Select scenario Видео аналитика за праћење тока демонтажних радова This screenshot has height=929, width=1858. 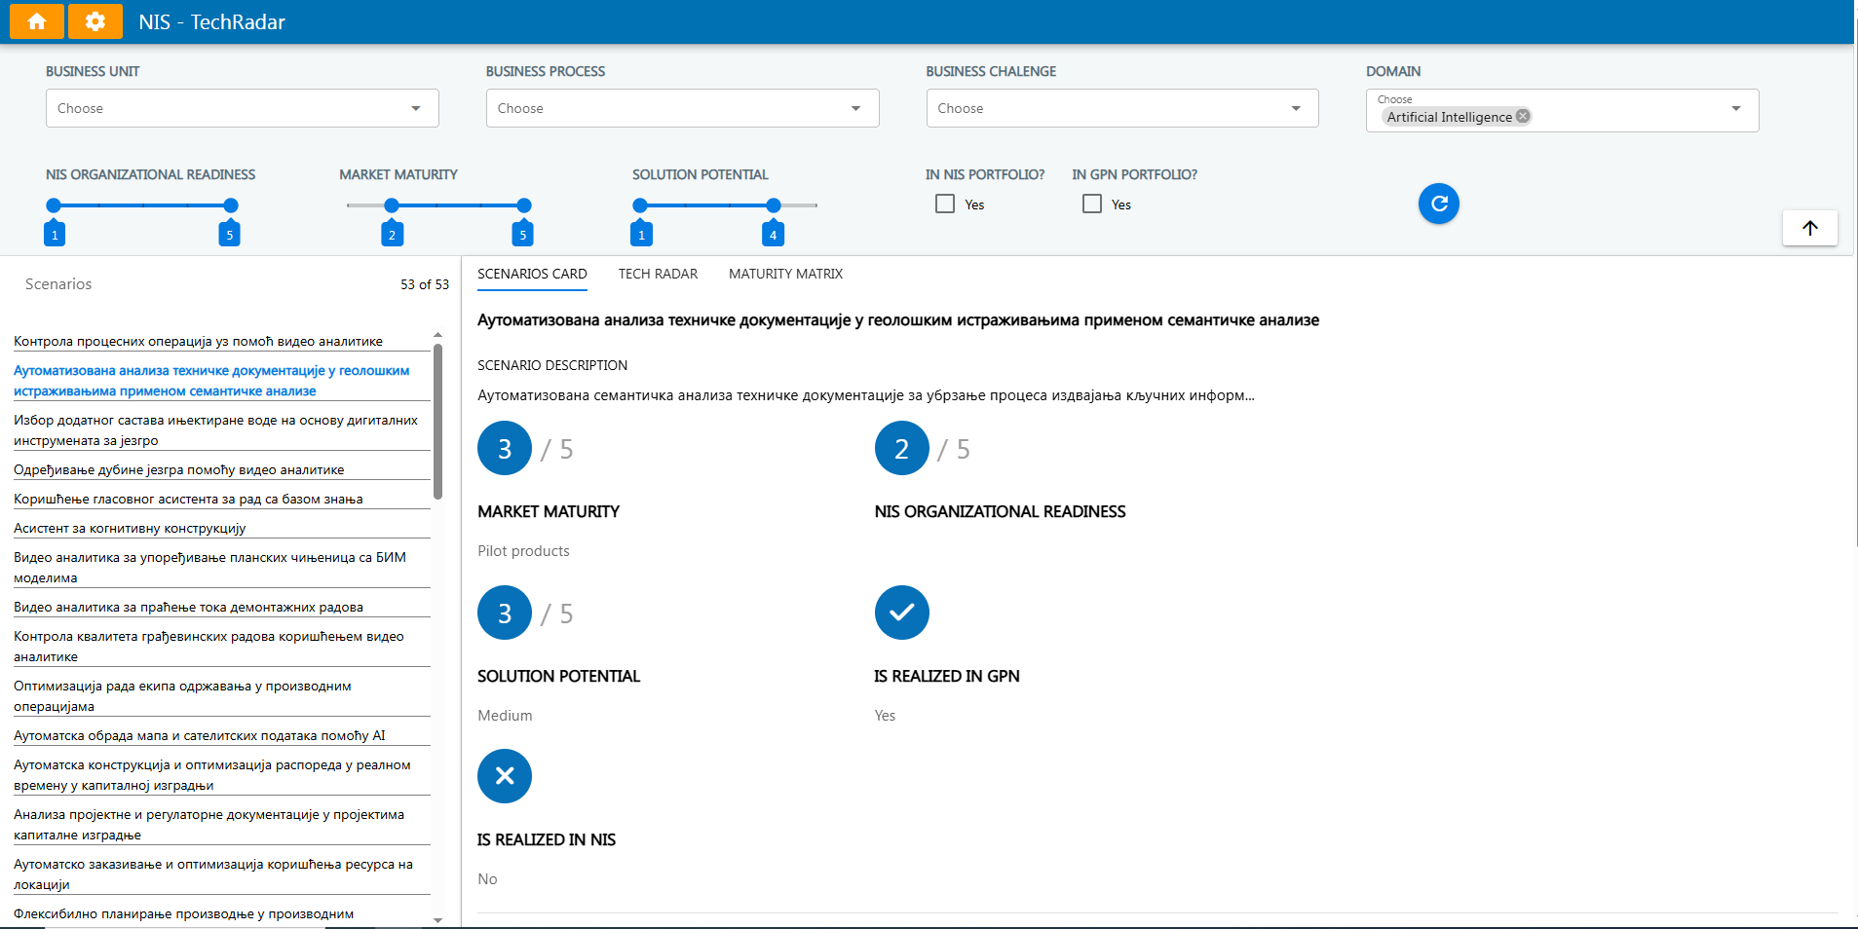(221, 607)
